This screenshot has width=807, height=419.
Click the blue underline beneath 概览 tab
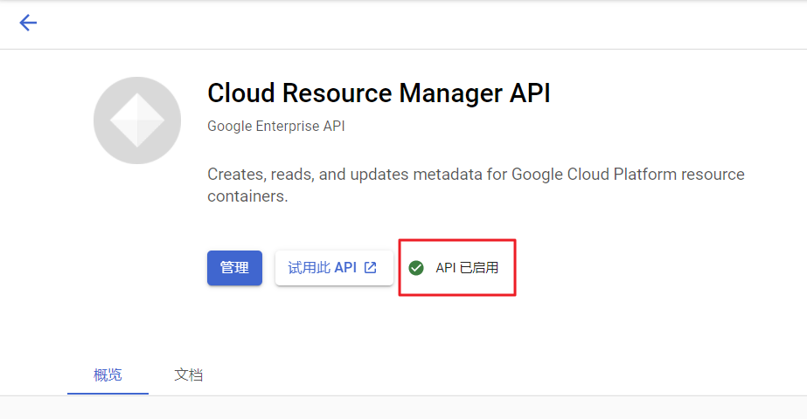pos(108,393)
